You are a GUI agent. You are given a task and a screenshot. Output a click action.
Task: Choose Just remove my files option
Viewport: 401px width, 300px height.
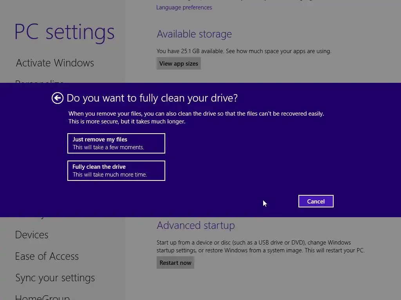[116, 143]
